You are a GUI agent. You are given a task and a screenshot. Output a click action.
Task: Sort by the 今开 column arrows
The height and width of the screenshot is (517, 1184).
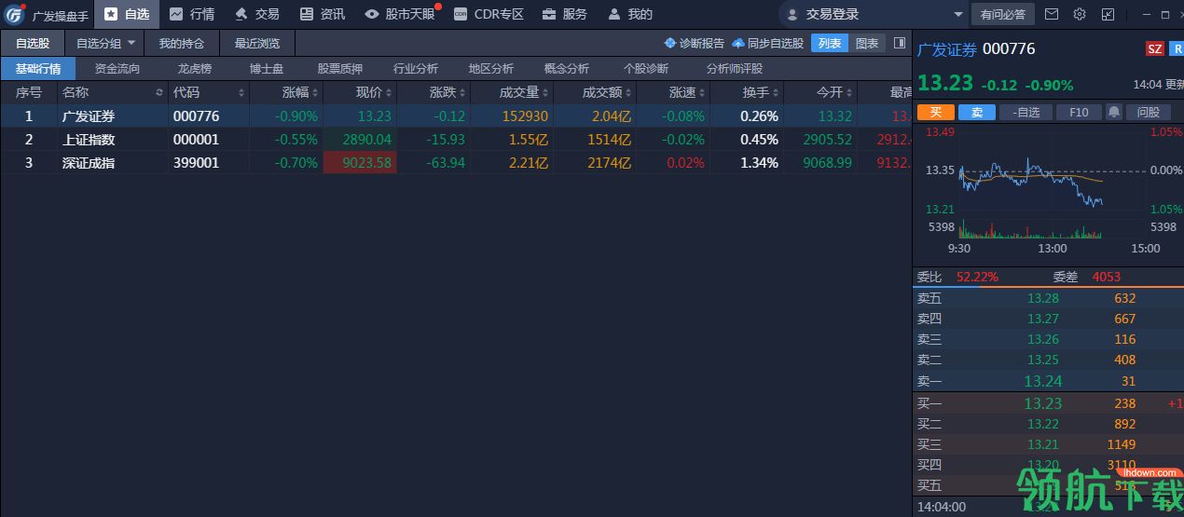pos(849,93)
